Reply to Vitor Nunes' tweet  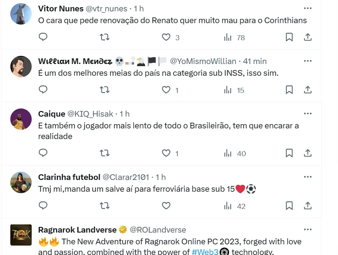pyautogui.click(x=43, y=37)
